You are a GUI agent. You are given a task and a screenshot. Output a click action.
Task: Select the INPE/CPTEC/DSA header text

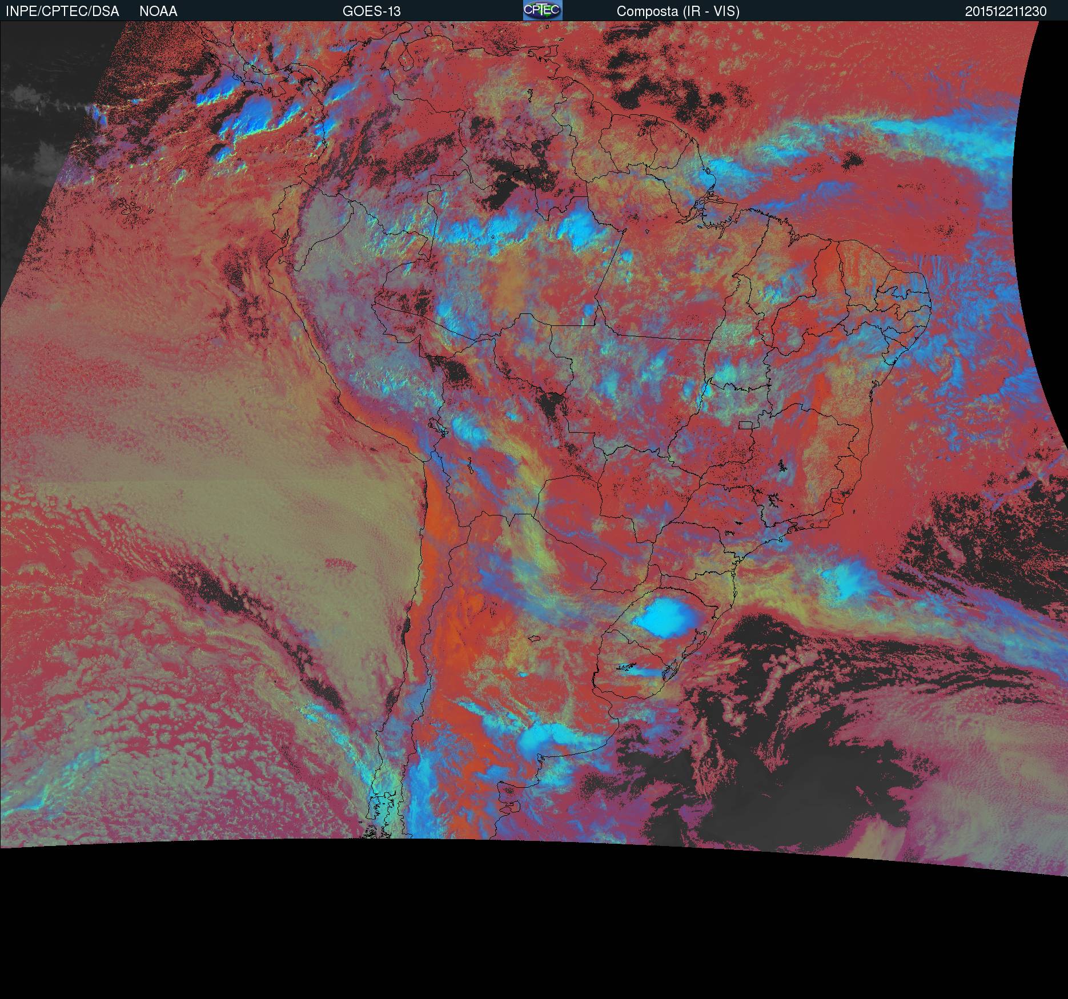[x=62, y=11]
